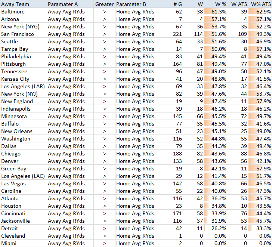Screen dimensions: 272x247
Task: Select the Minnesota team cell
Action: [24, 116]
